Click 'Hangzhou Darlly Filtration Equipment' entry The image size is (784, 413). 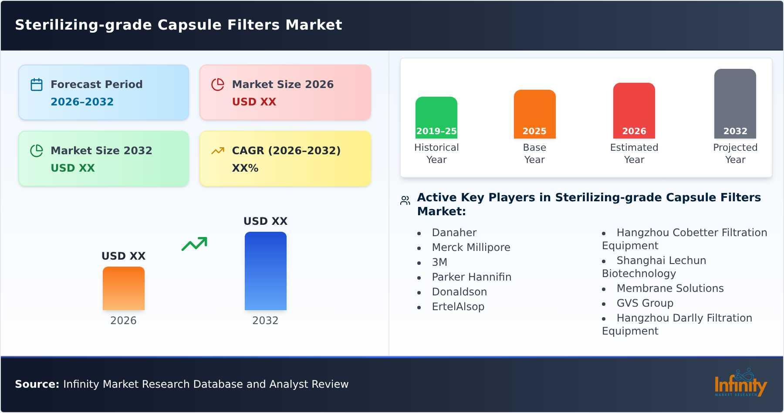point(677,325)
